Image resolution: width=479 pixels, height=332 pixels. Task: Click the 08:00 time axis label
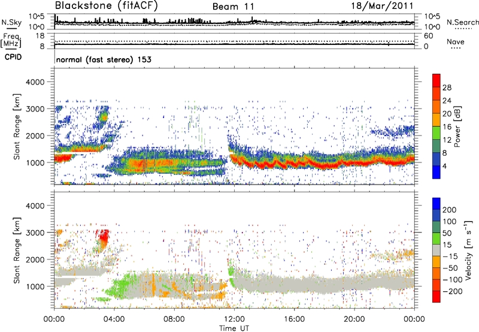pos(174,319)
